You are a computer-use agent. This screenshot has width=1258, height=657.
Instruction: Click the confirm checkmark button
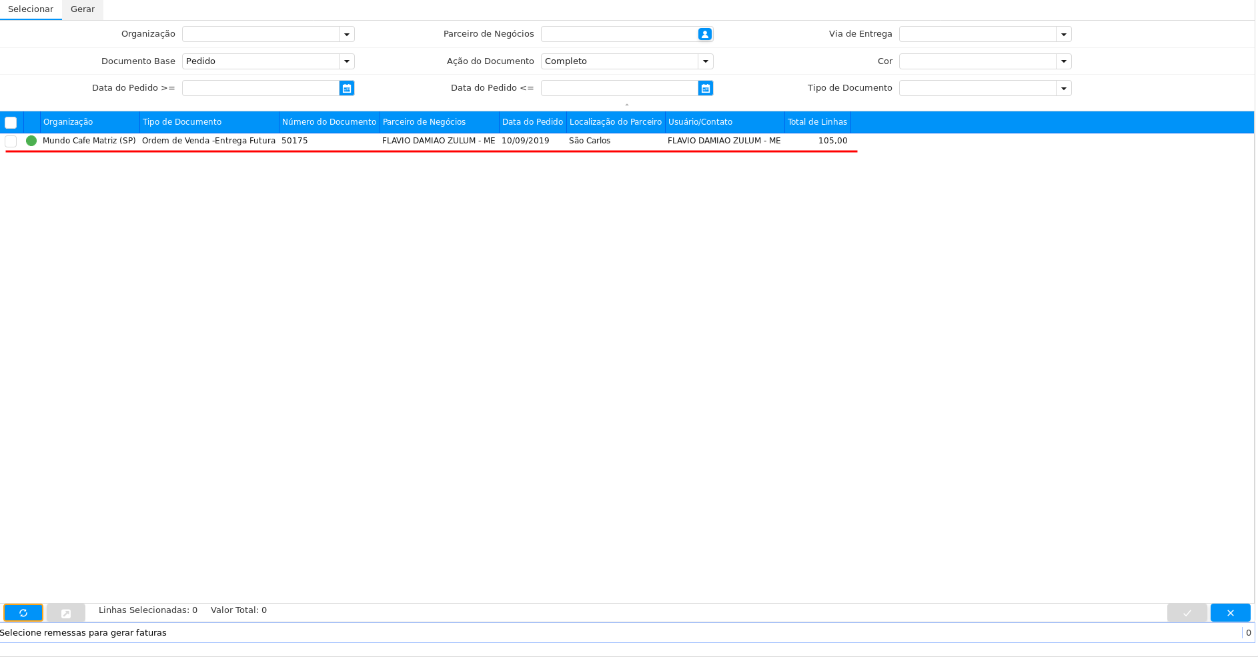[x=1187, y=613]
